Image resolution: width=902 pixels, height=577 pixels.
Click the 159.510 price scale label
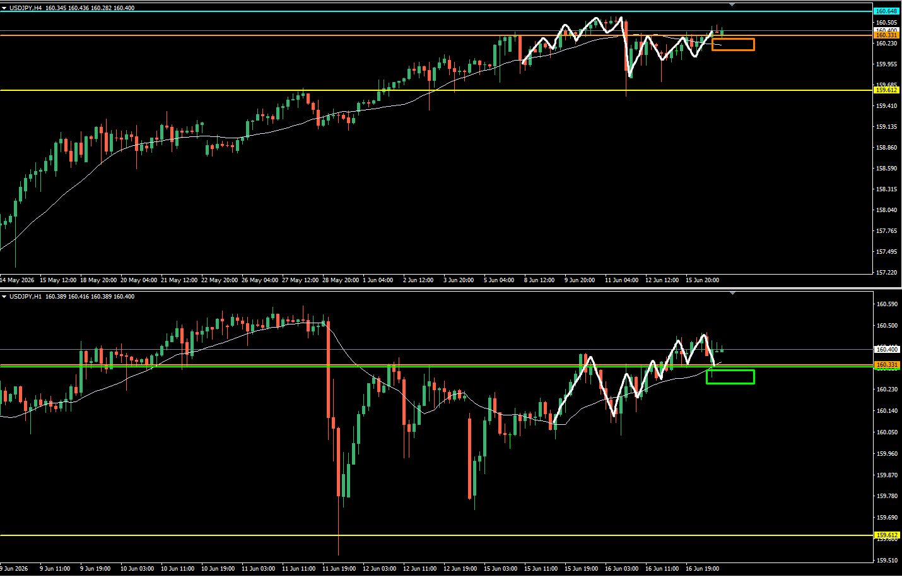tap(887, 561)
